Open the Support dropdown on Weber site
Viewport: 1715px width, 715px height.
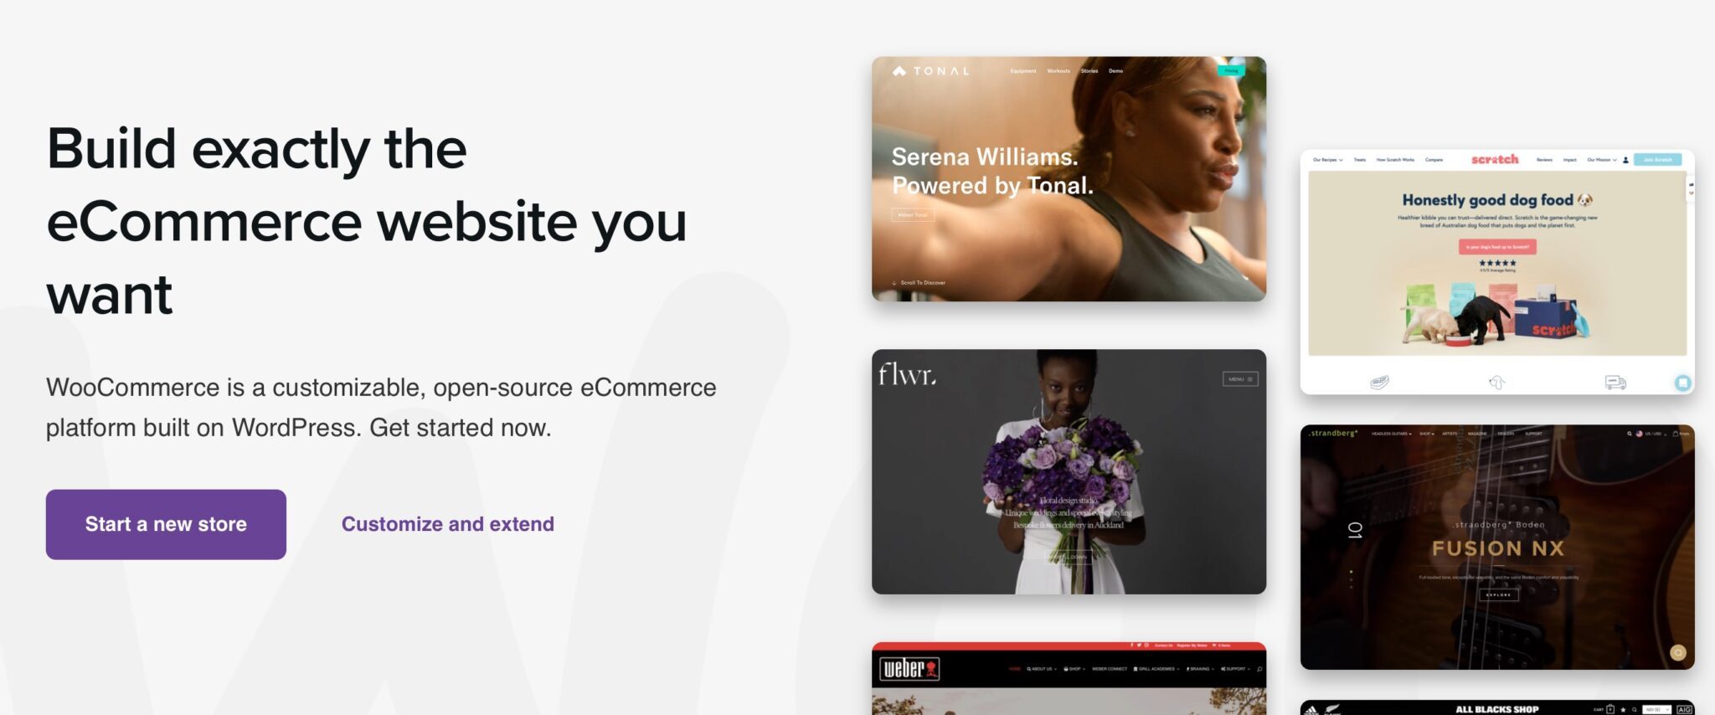(x=1235, y=669)
